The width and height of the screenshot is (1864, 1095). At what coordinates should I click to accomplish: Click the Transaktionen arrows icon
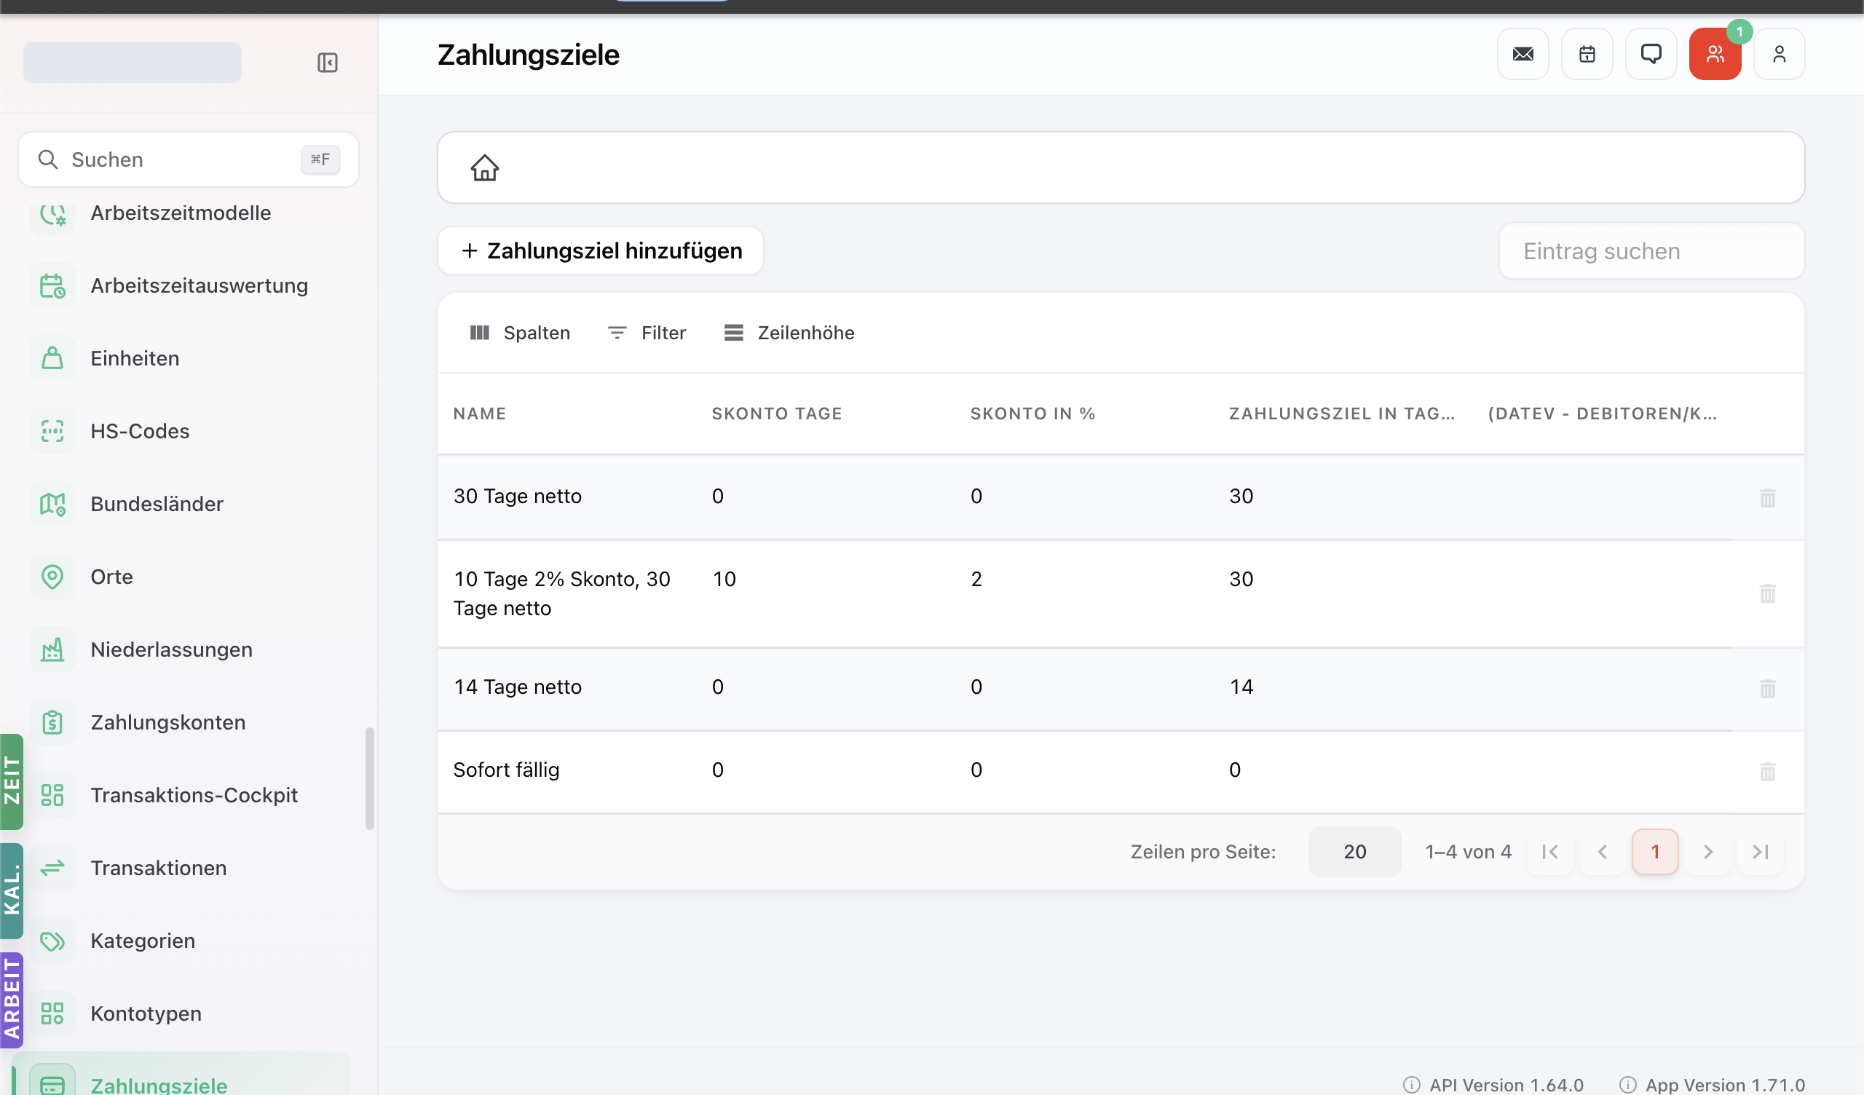click(52, 868)
